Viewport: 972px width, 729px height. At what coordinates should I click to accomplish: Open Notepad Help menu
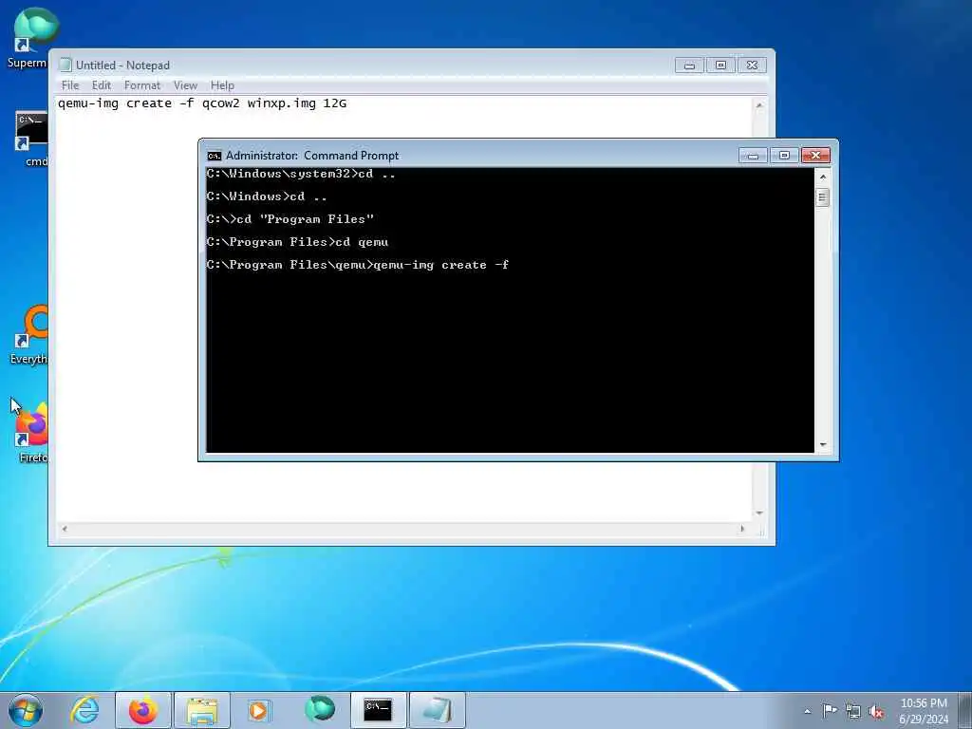[x=222, y=85]
